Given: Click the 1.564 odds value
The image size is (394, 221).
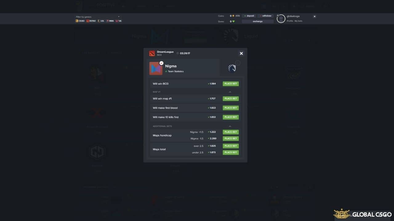Looking at the screenshot, I should [213, 84].
